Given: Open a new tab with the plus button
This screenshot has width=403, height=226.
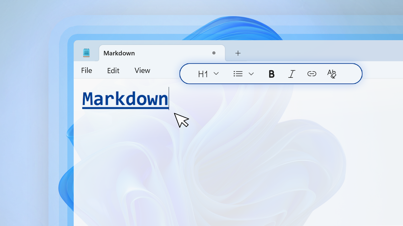Looking at the screenshot, I should tap(238, 53).
